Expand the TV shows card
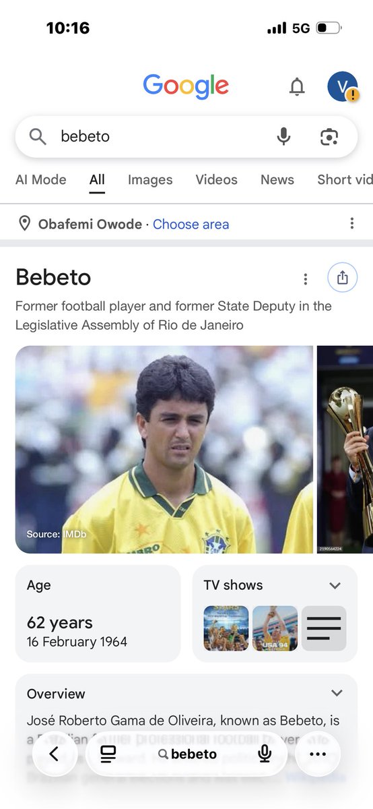373x809 pixels. (335, 585)
